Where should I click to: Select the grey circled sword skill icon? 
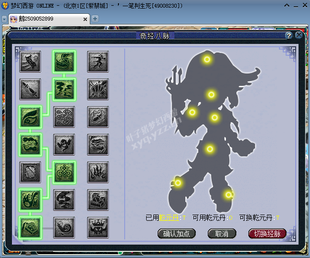[x=98, y=117]
